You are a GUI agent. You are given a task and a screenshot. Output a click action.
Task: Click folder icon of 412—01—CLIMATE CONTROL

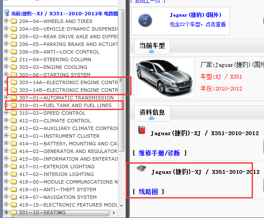tap(14, 121)
